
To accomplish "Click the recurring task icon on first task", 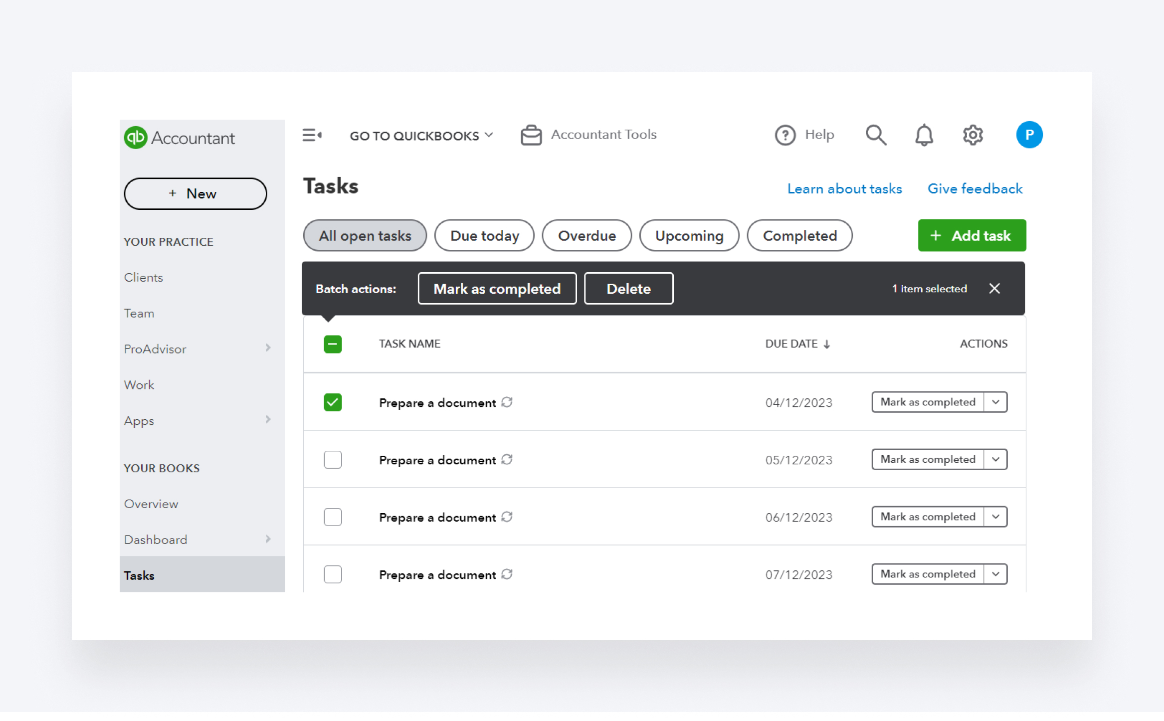I will click(507, 402).
